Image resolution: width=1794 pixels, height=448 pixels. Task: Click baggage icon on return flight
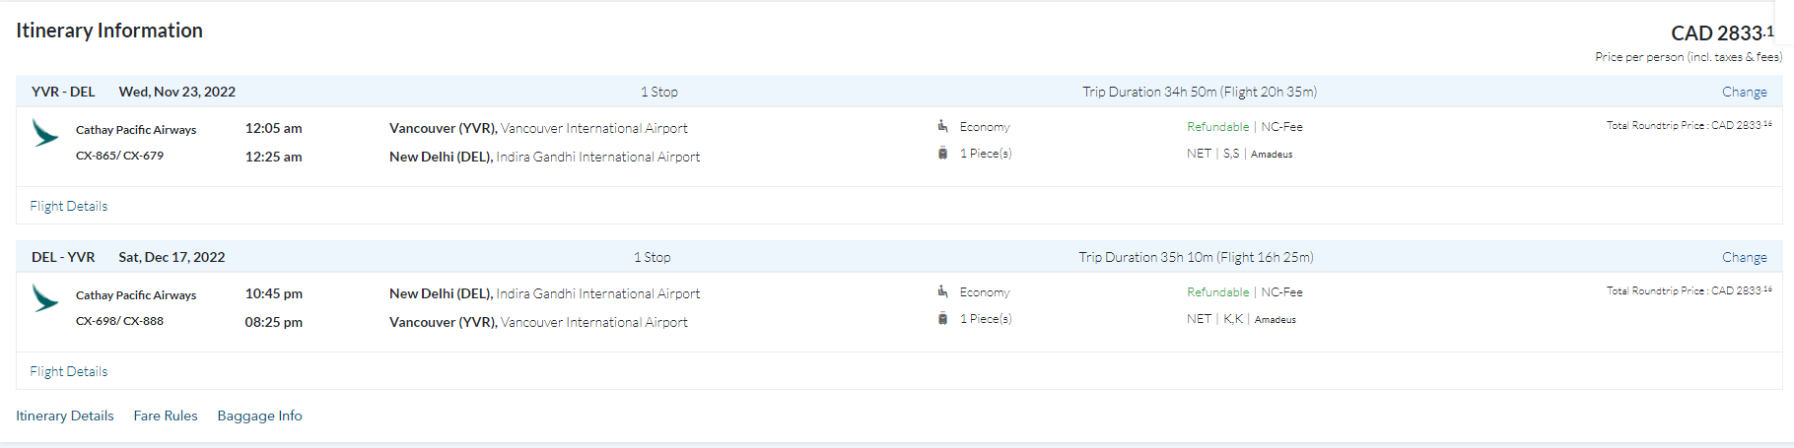tap(942, 319)
